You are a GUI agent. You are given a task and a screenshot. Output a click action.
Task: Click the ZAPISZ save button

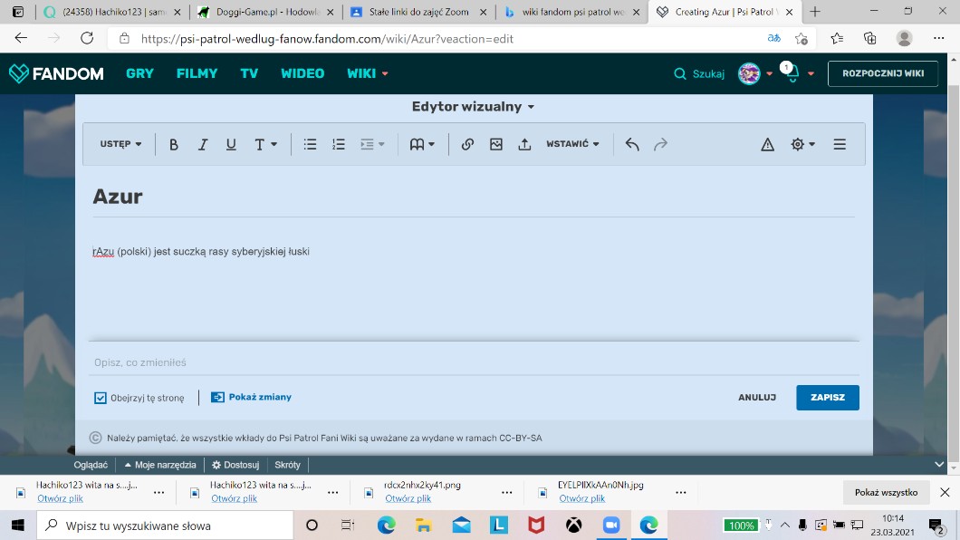pos(827,398)
